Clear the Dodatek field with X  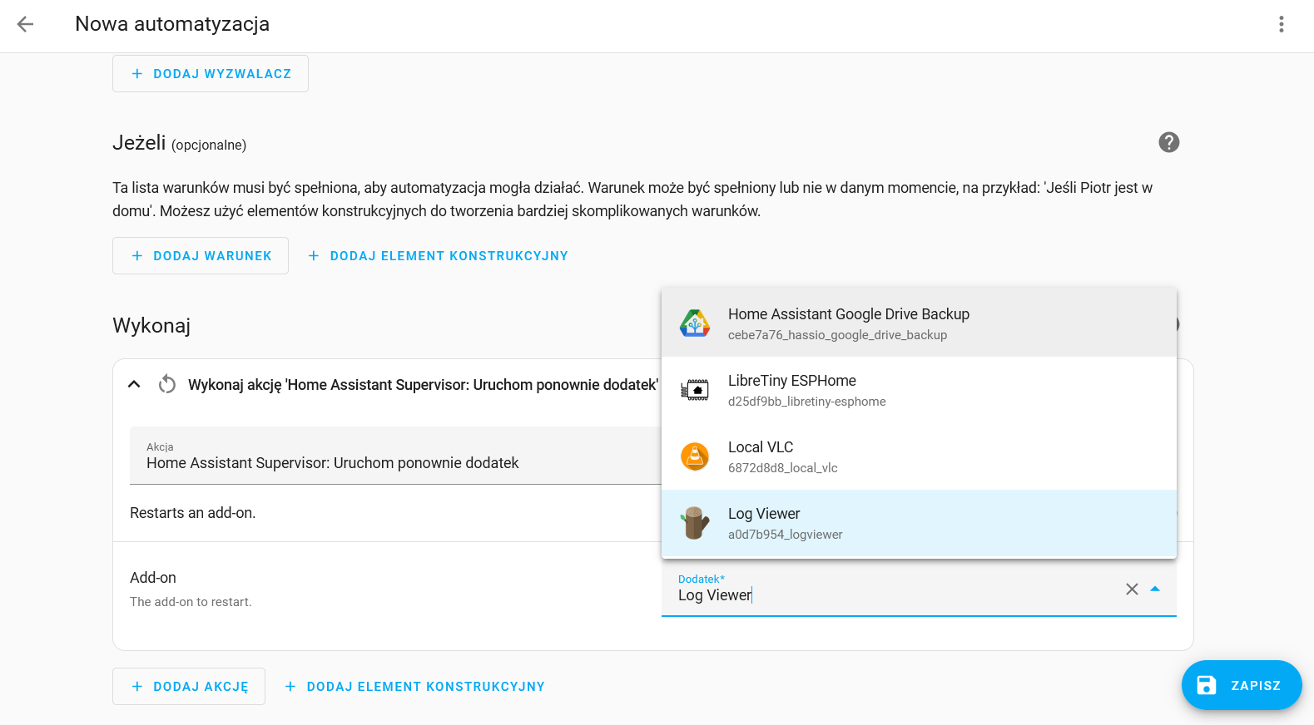1132,589
